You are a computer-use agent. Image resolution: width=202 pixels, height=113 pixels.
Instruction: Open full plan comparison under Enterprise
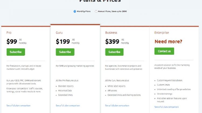tap(166, 107)
